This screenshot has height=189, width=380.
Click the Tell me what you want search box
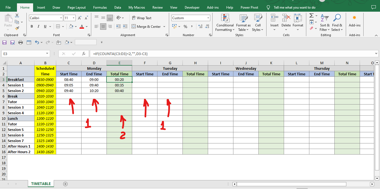294,8
